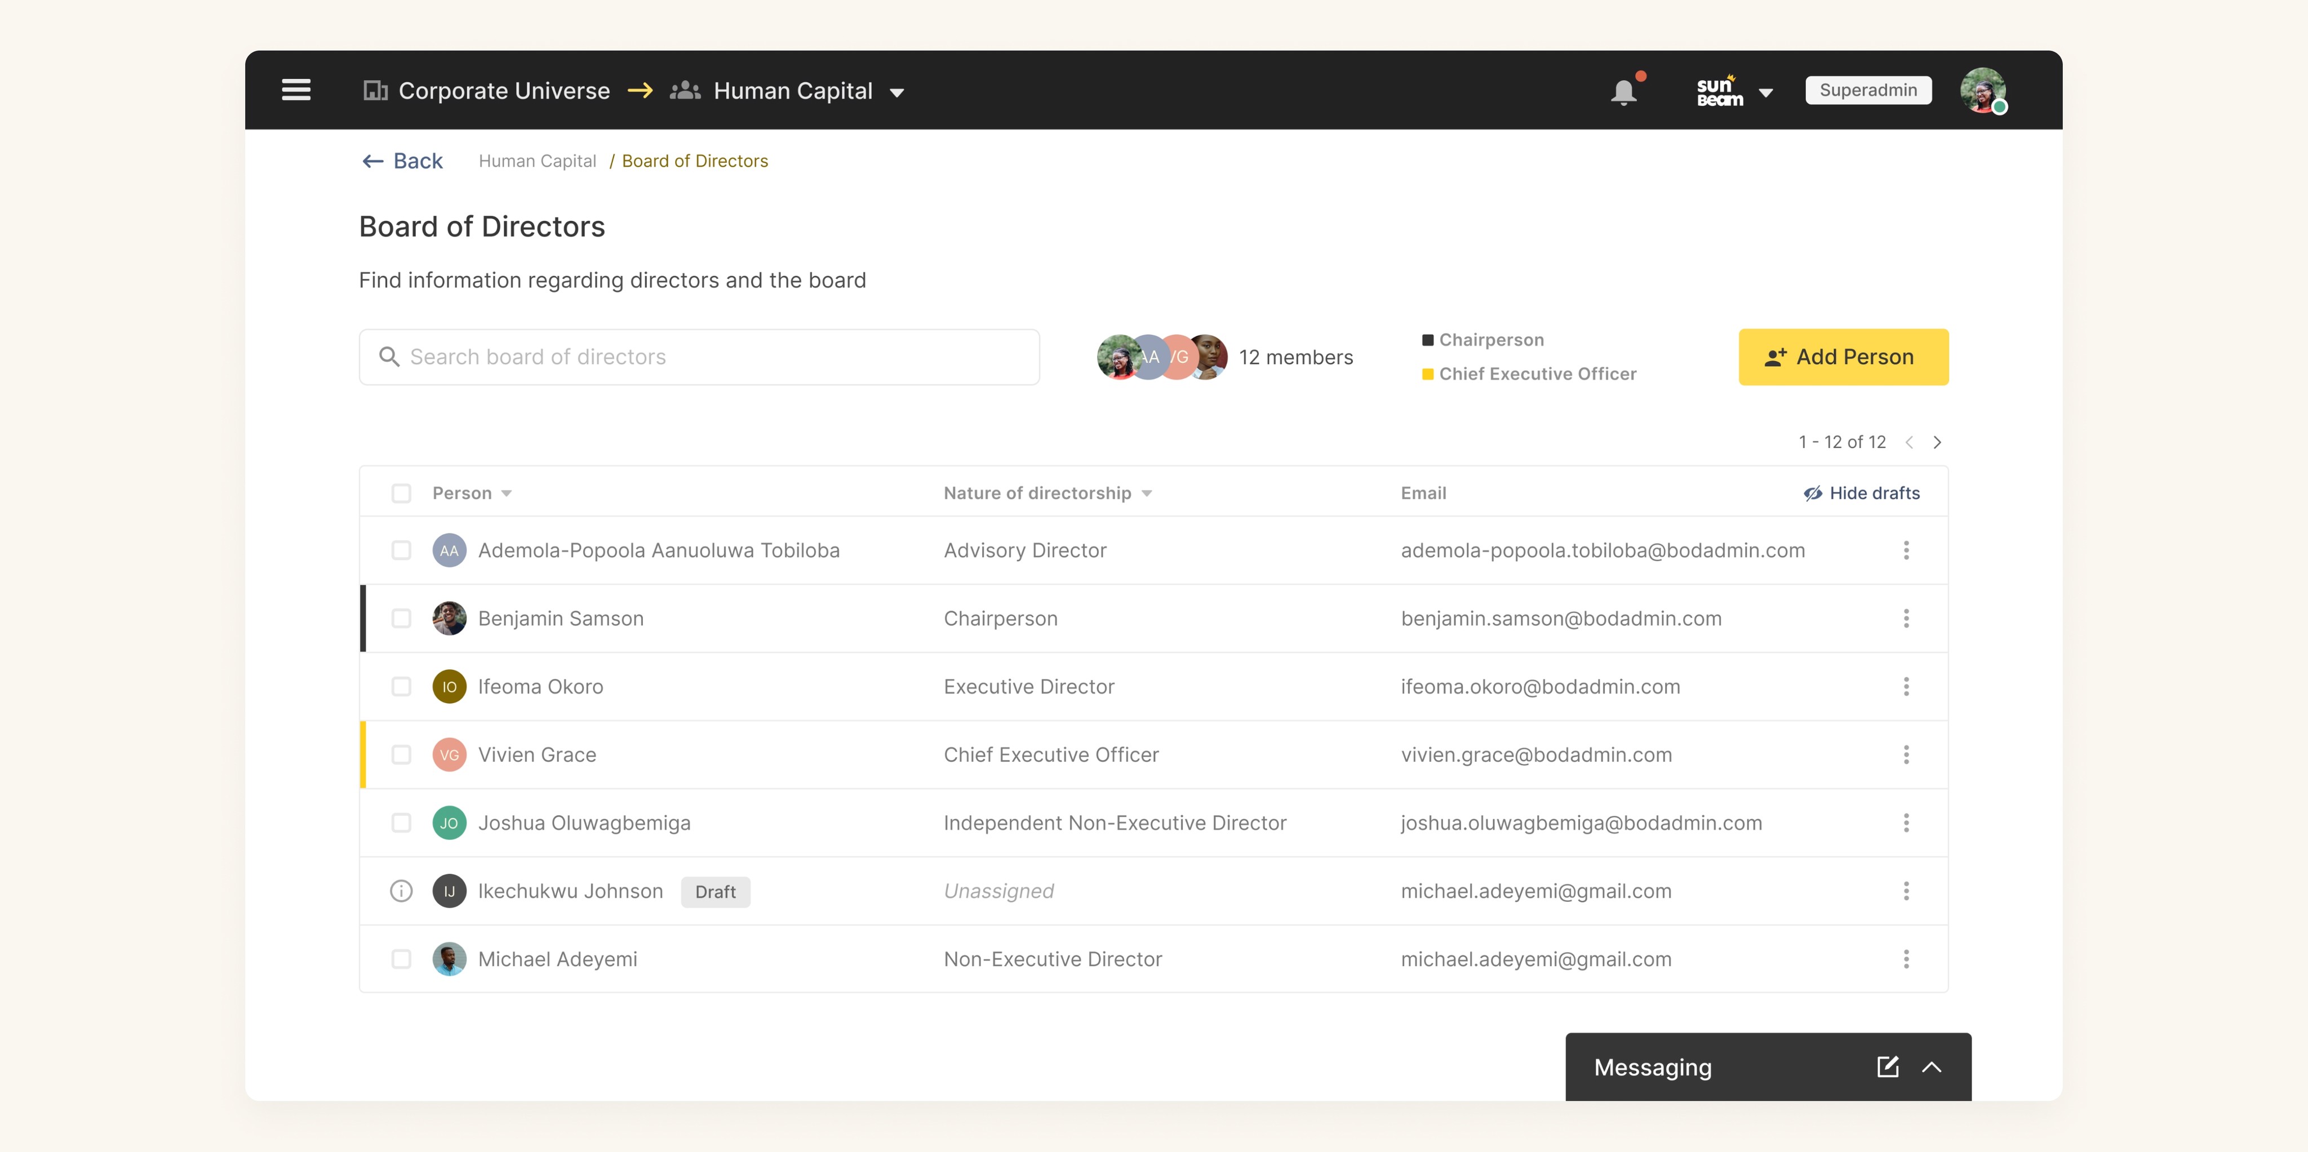Select Ifeoma Okoro's row checkbox
The image size is (2308, 1152).
point(401,686)
